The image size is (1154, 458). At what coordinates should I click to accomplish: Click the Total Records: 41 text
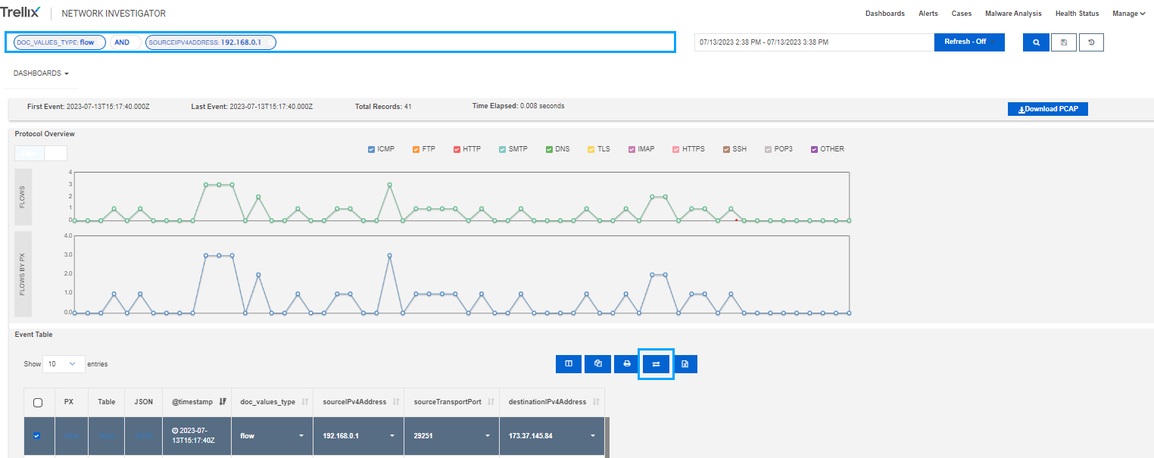point(383,107)
